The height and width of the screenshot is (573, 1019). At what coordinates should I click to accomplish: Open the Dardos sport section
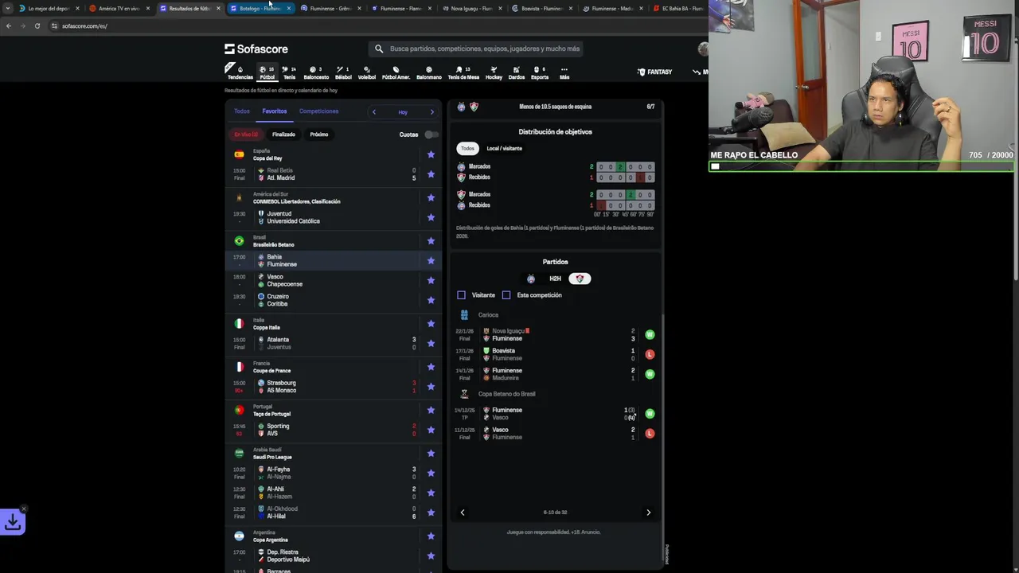(517, 72)
